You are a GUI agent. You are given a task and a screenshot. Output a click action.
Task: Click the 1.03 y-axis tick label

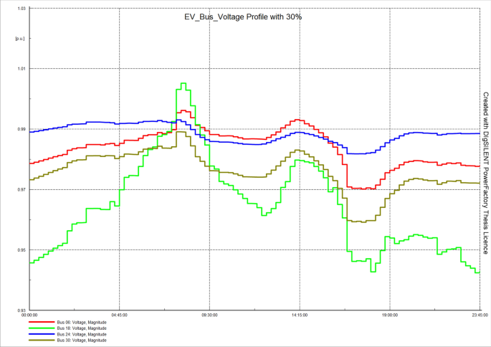(x=22, y=9)
